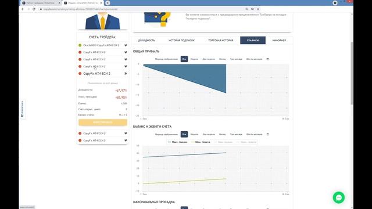Click the -68.95% Макс. просадка value
The height and width of the screenshot is (209, 372).
tap(121, 97)
